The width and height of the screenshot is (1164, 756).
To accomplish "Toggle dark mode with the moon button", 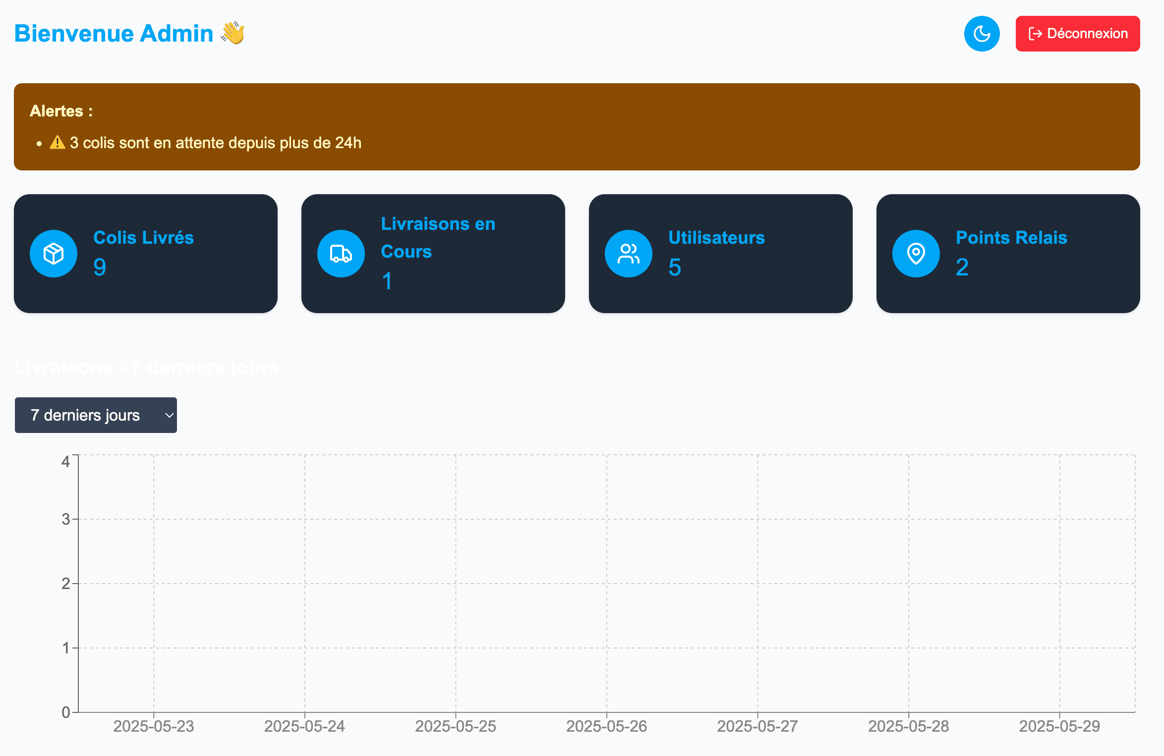I will pos(982,34).
